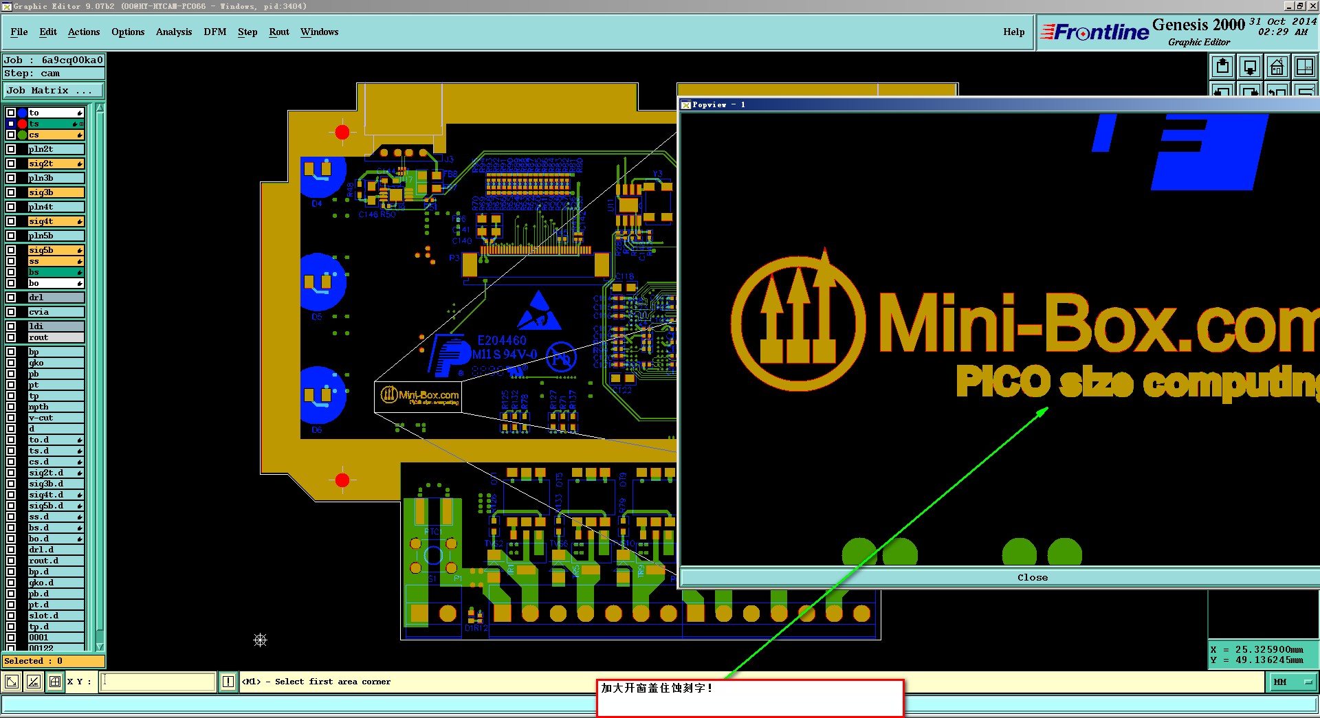The width and height of the screenshot is (1320, 718).
Task: Click the pencil icon on the sig5b layer
Action: (x=80, y=250)
